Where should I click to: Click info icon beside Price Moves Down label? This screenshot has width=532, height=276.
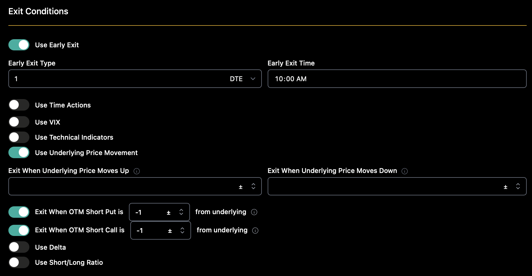(404, 171)
